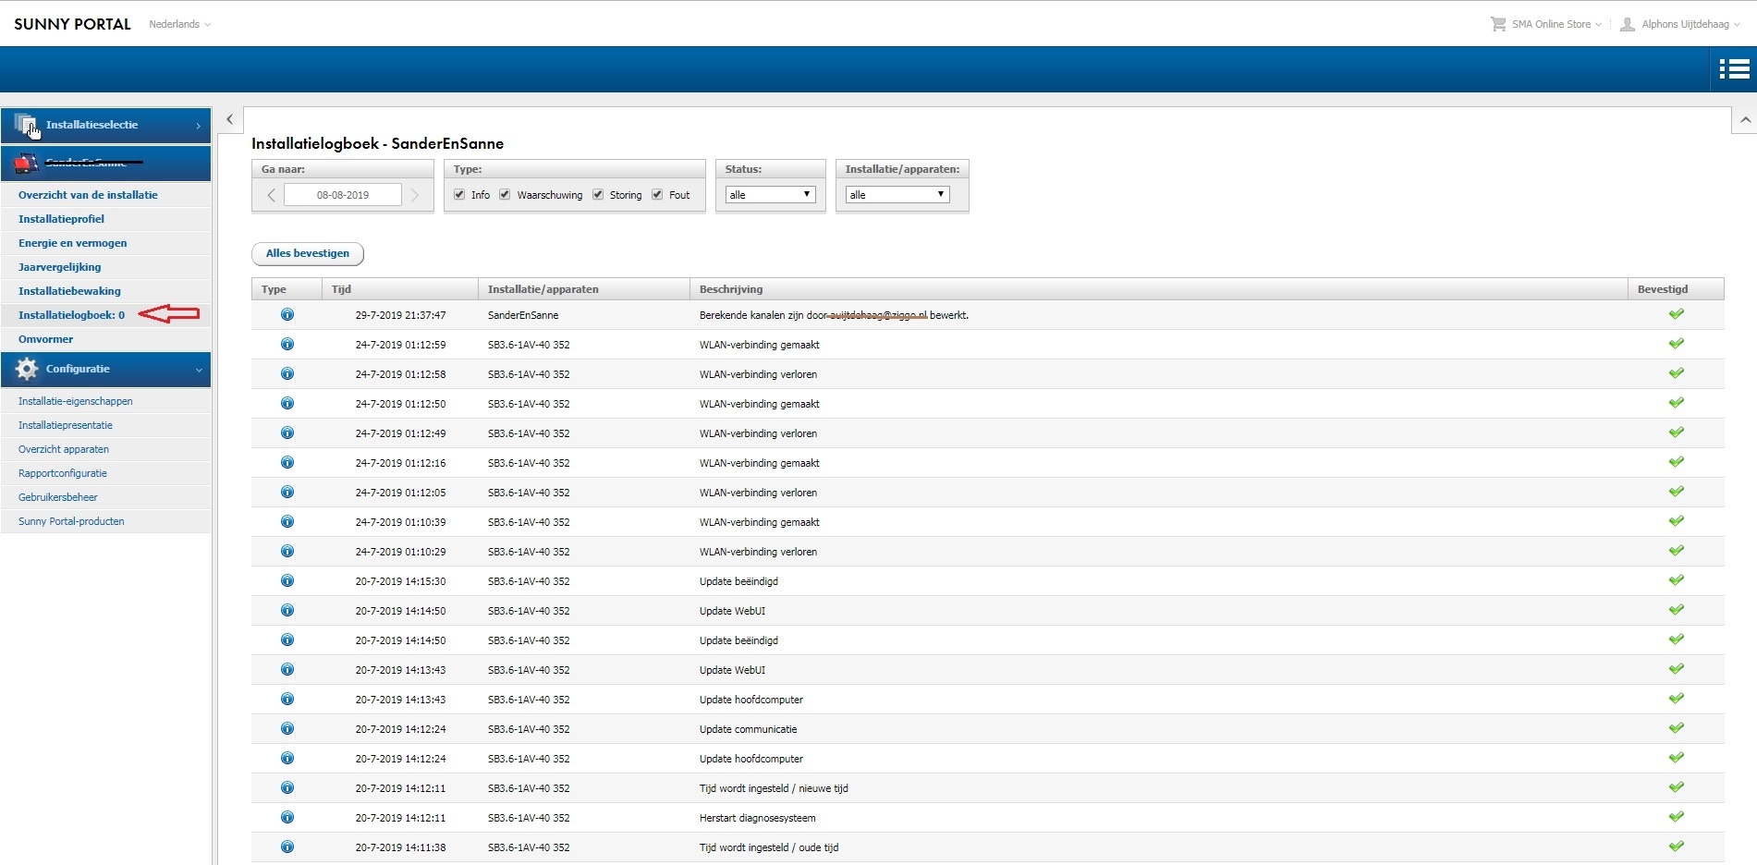Click info icon for 24-7-2019 01:10:39 entry

[287, 522]
